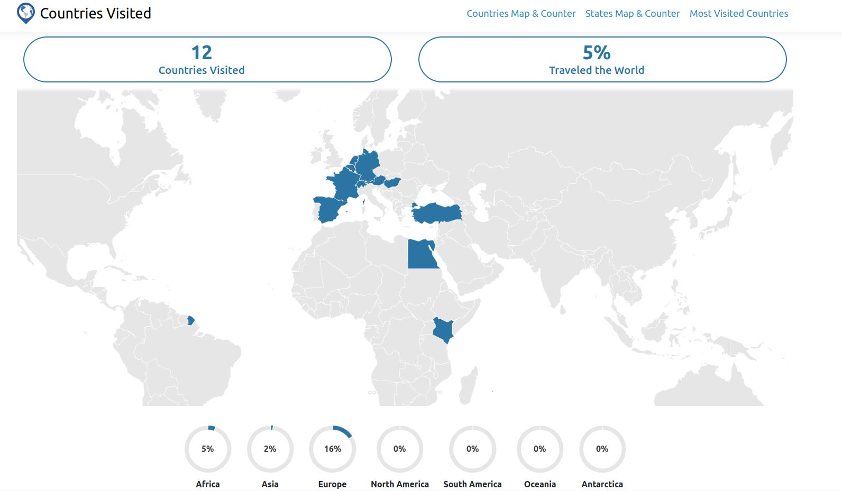This screenshot has width=842, height=491.
Task: Select Egypt on the world map
Action: point(422,256)
